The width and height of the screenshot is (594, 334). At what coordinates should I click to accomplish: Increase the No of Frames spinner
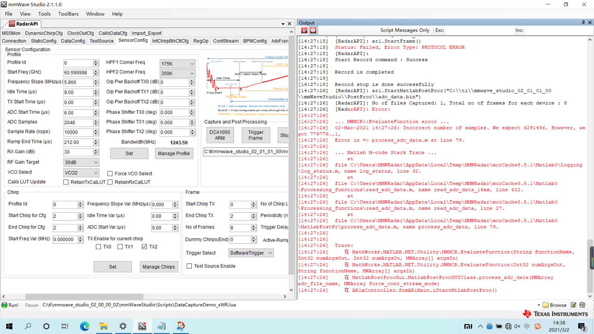click(254, 226)
